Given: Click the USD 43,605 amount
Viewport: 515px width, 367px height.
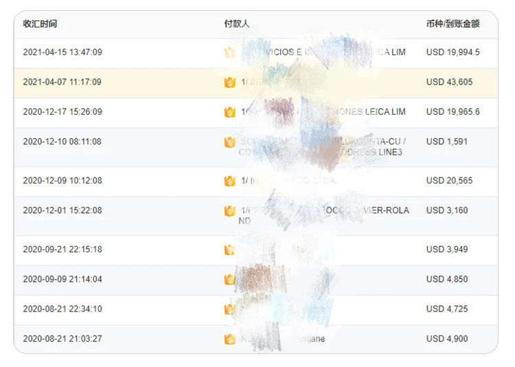Looking at the screenshot, I should pos(449,82).
